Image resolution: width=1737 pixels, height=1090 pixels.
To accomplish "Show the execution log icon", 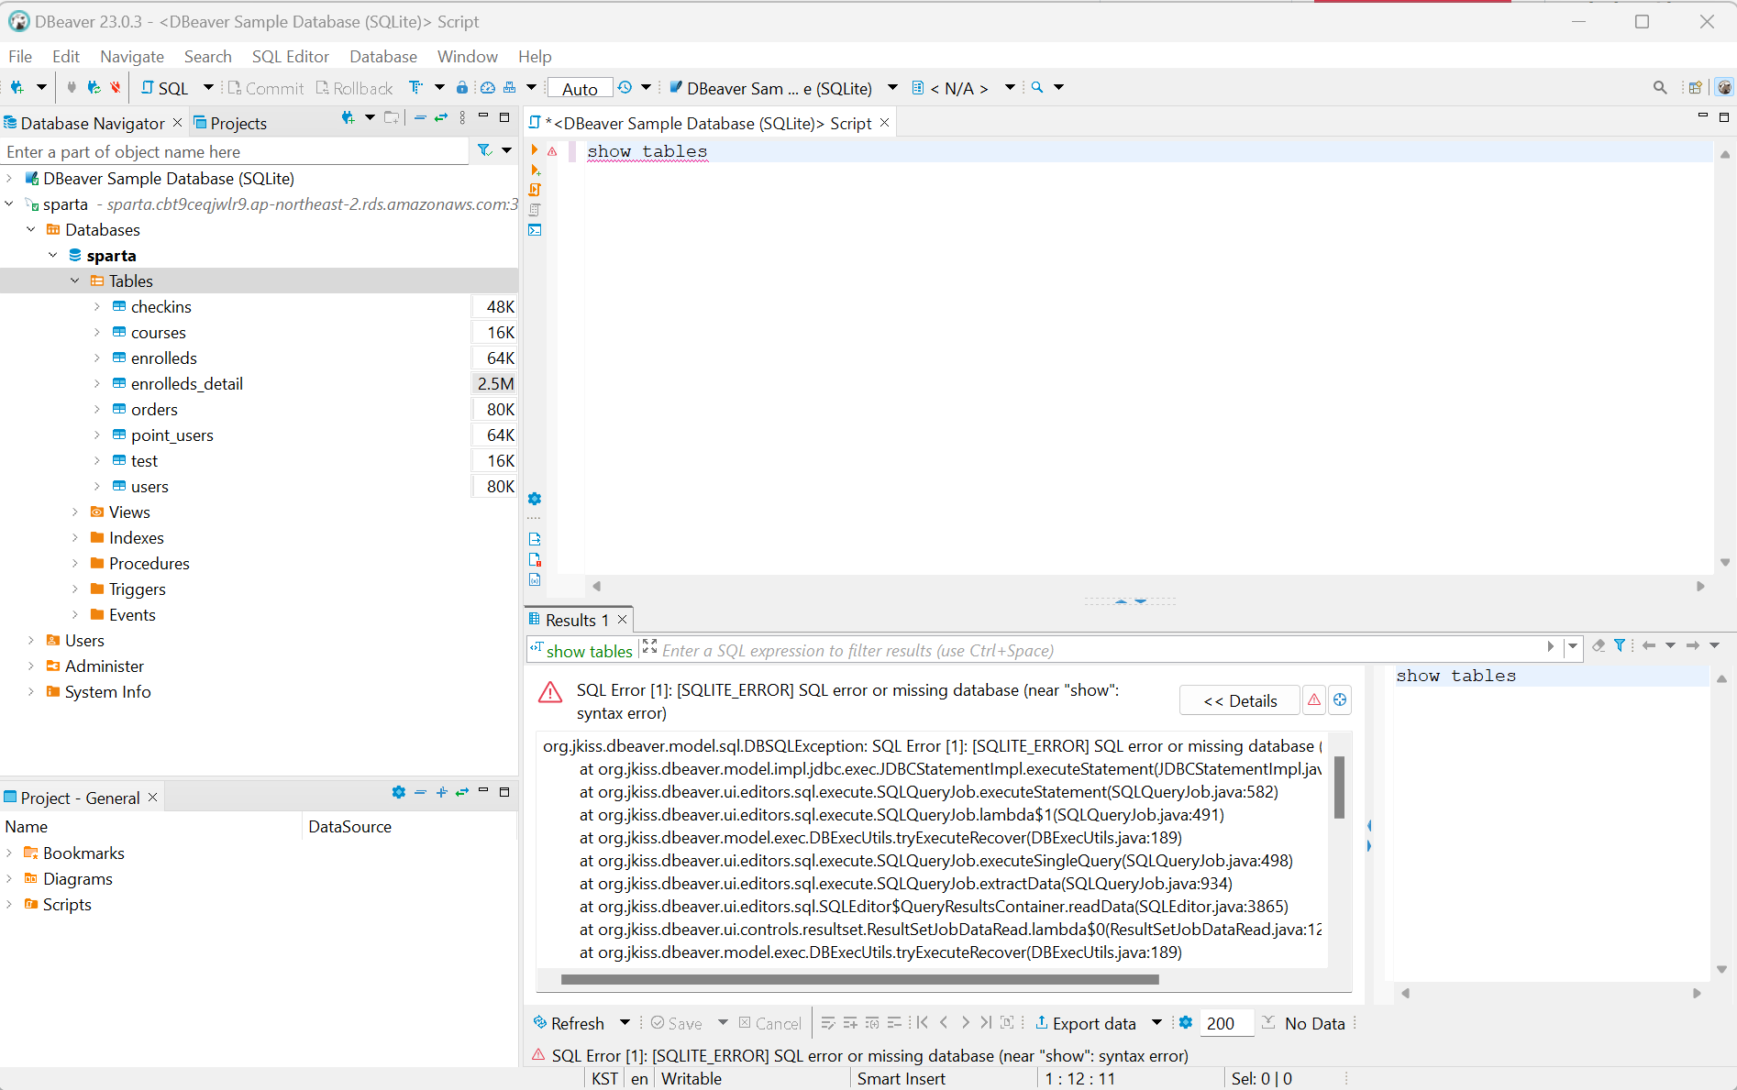I will tap(535, 559).
